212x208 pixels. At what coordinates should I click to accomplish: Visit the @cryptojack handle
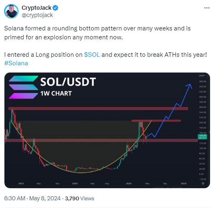click(37, 15)
